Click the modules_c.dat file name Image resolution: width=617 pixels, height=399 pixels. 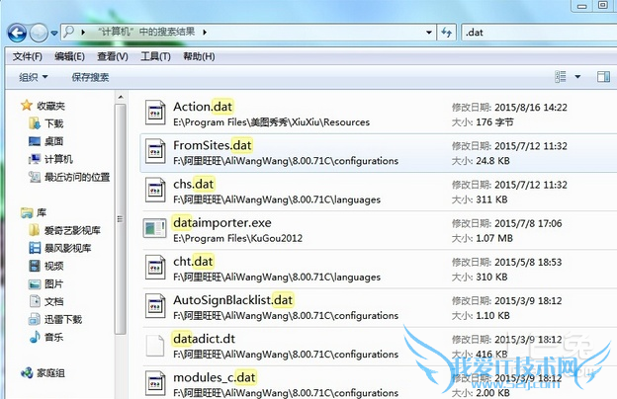point(215,378)
